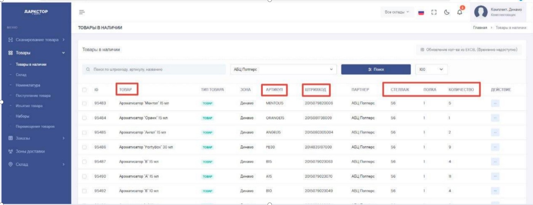The width and height of the screenshot is (533, 205).
Task: Open action menu for row 95490
Action: coord(495,176)
